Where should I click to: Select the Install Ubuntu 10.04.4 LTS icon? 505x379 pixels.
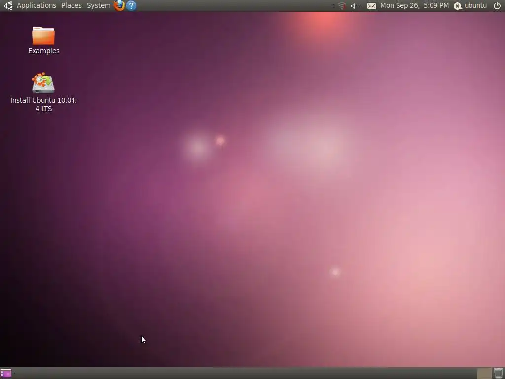point(43,82)
